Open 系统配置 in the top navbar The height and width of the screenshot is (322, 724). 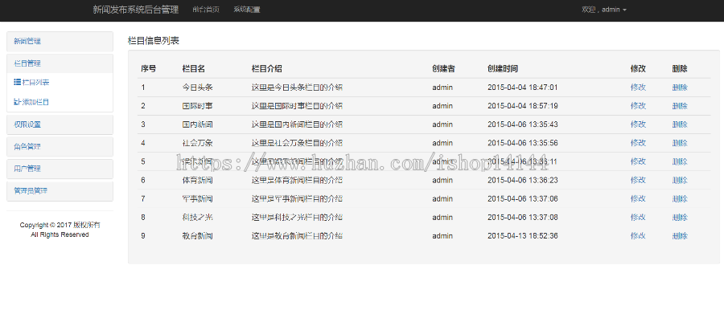point(247,10)
